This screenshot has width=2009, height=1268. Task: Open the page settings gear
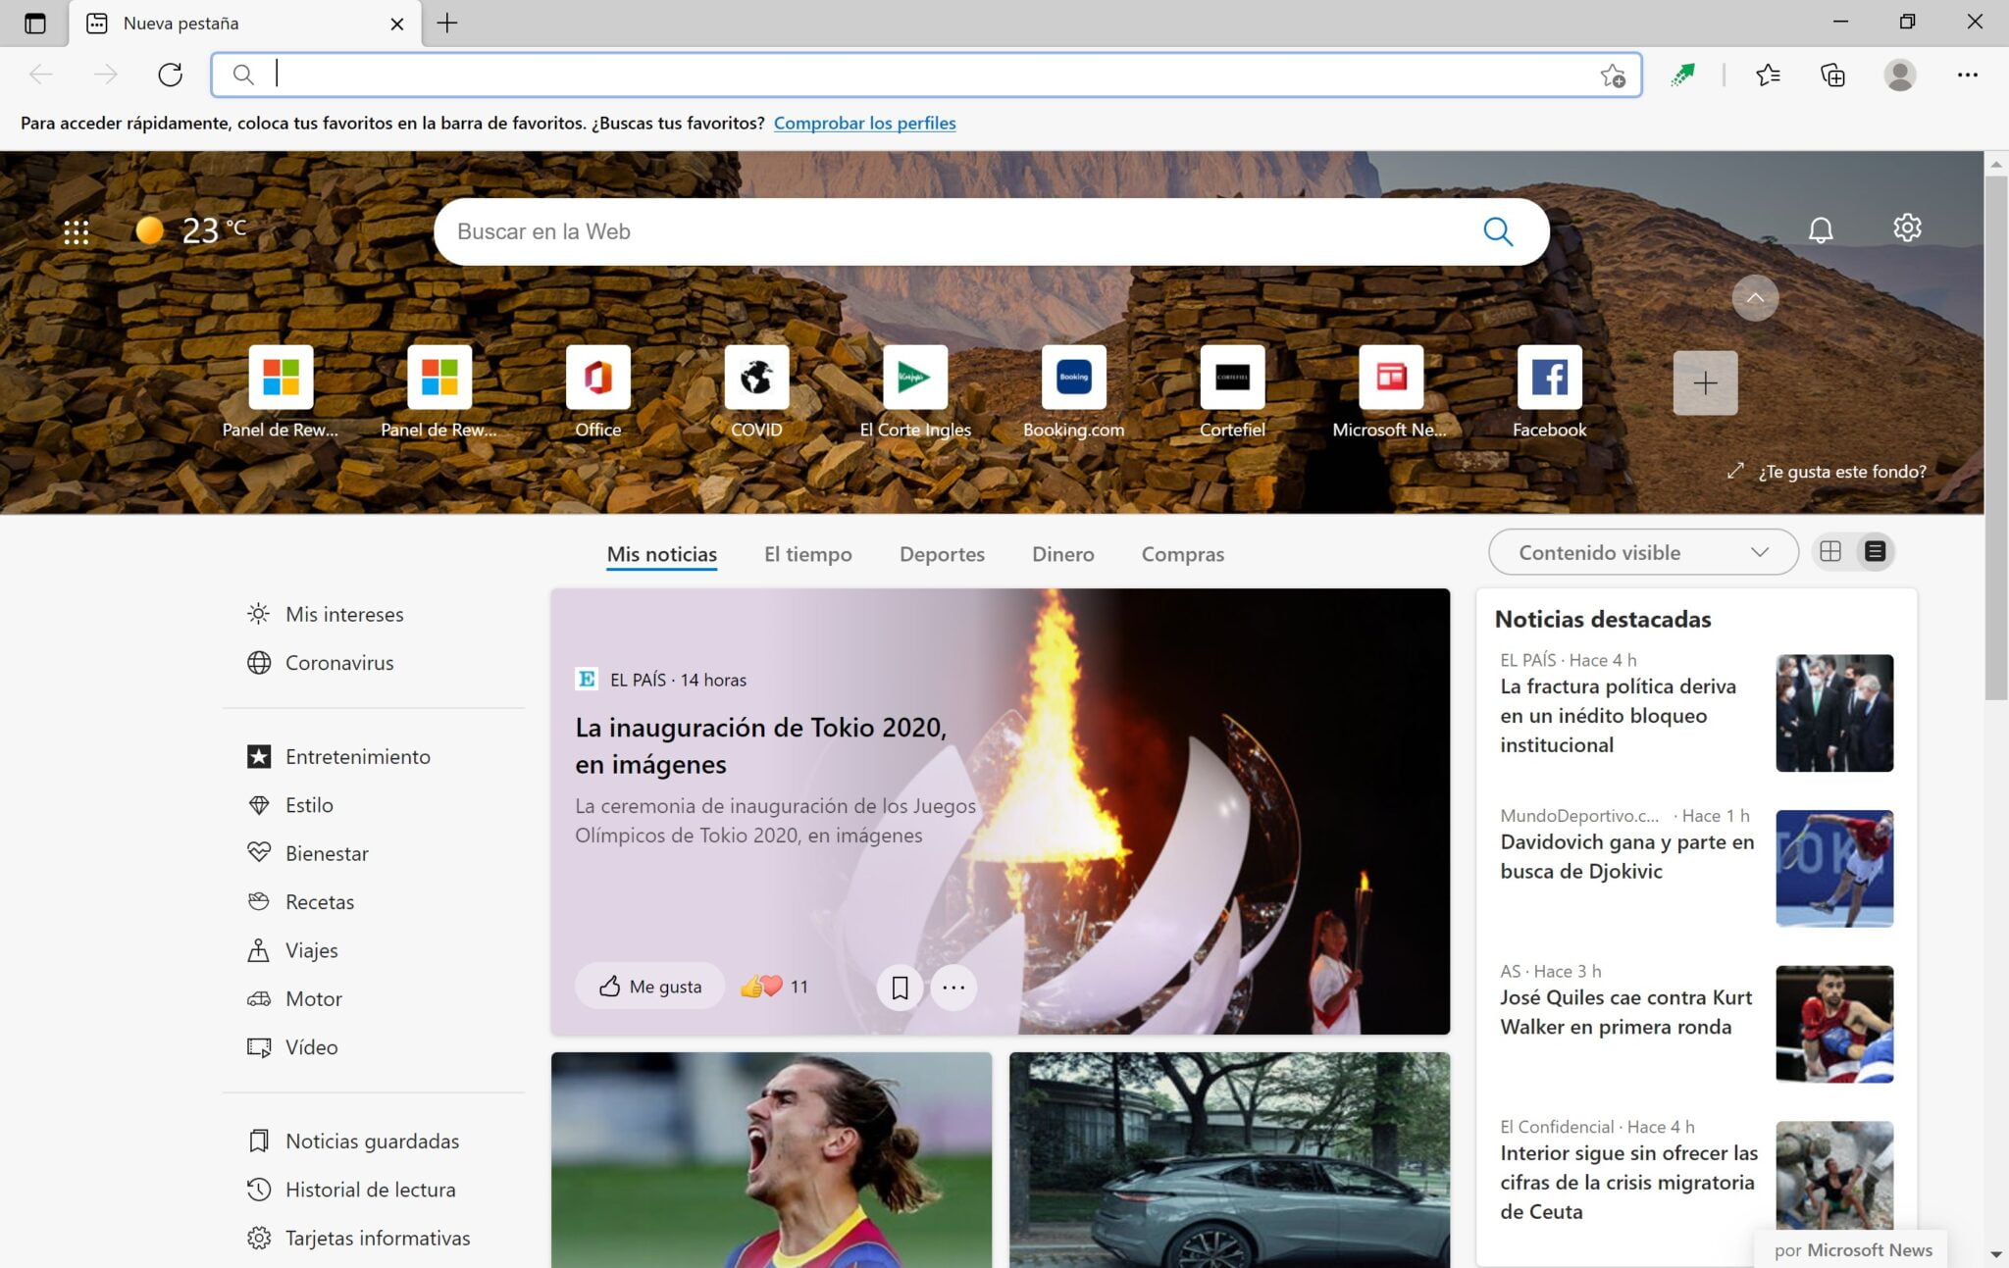point(1906,228)
